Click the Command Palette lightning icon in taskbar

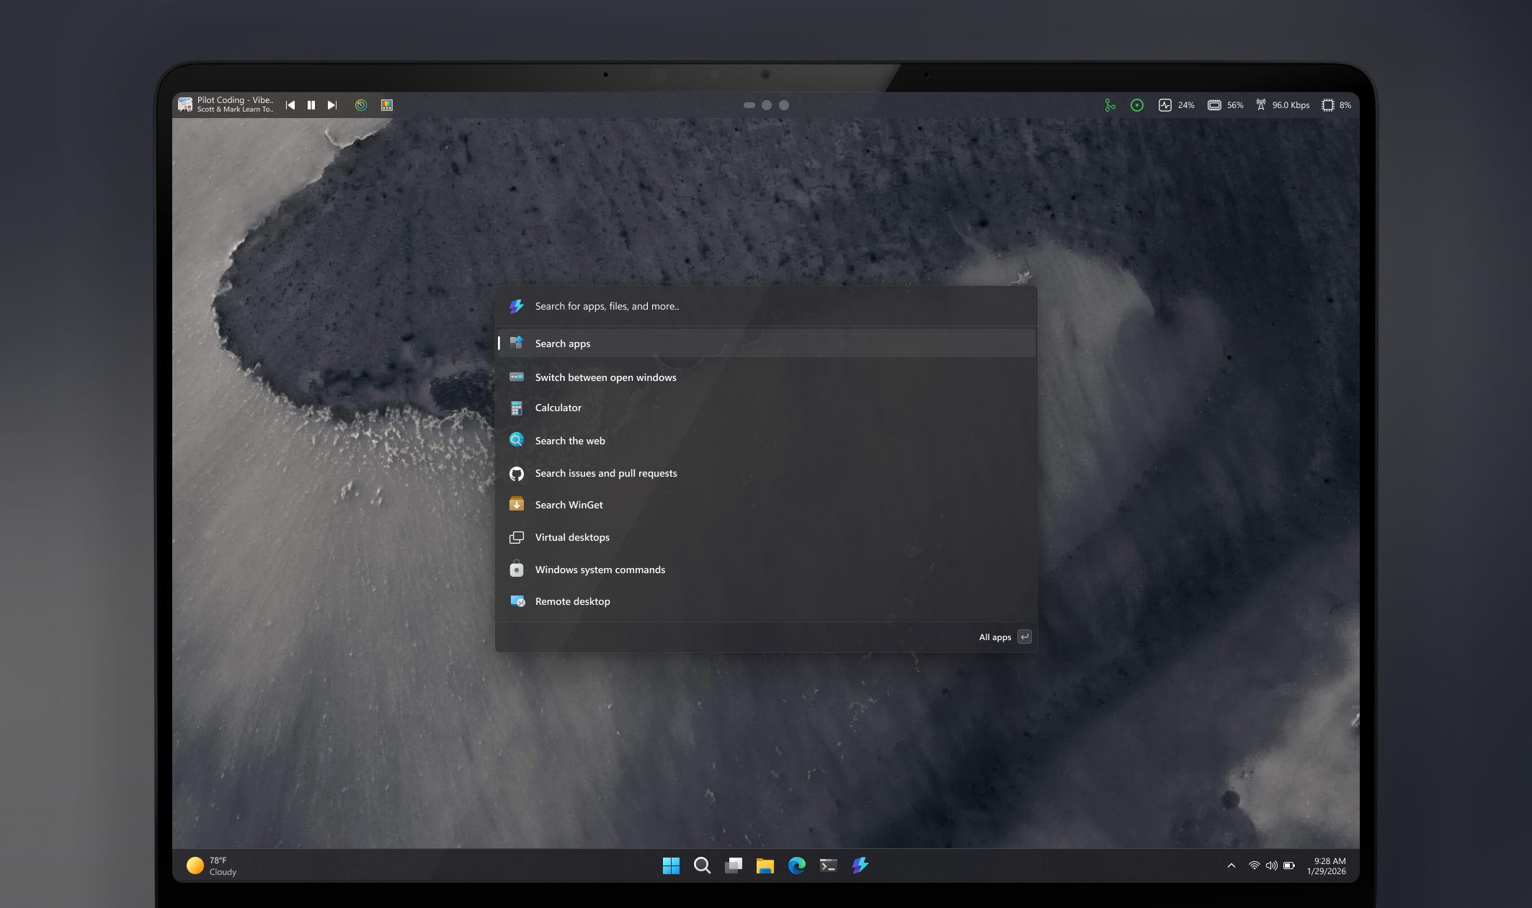(x=860, y=865)
